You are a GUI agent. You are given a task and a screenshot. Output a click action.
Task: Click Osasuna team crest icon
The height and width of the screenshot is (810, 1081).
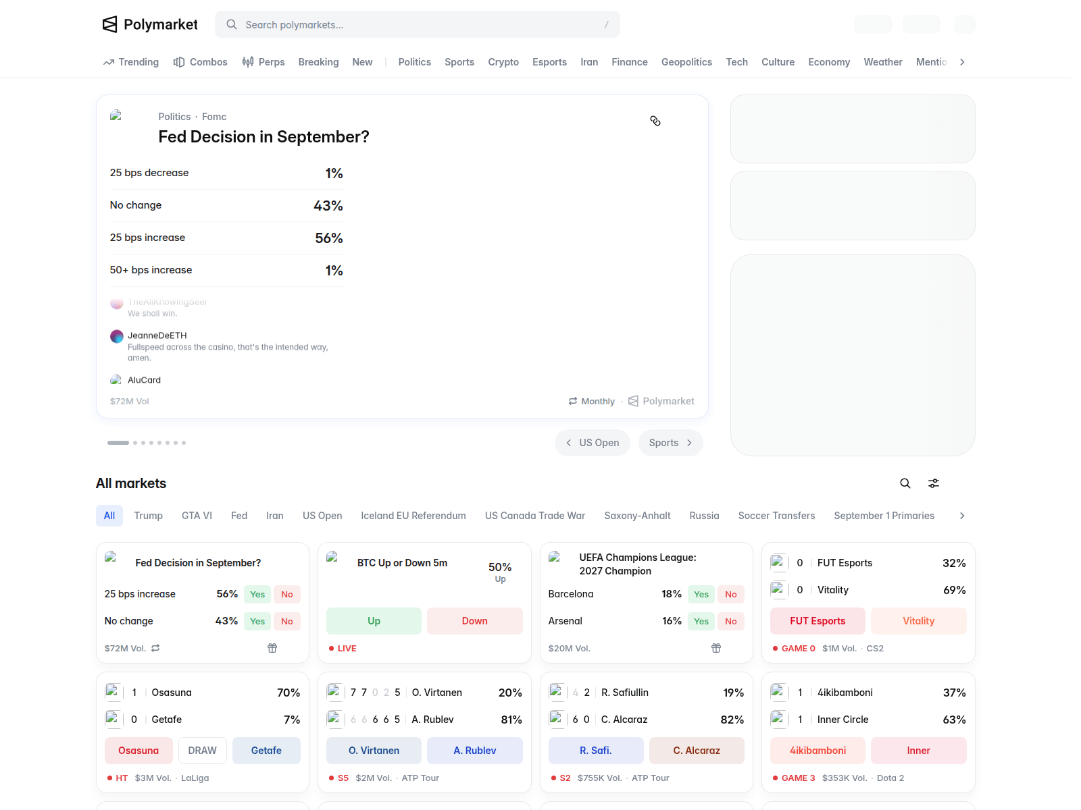[113, 693]
